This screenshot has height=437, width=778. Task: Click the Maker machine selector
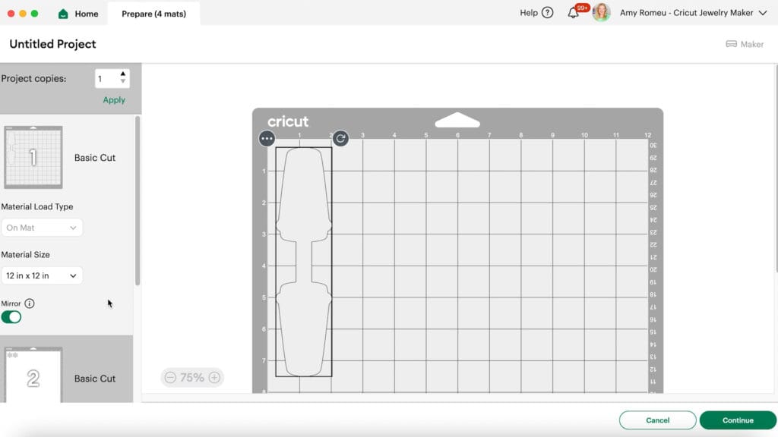point(745,44)
